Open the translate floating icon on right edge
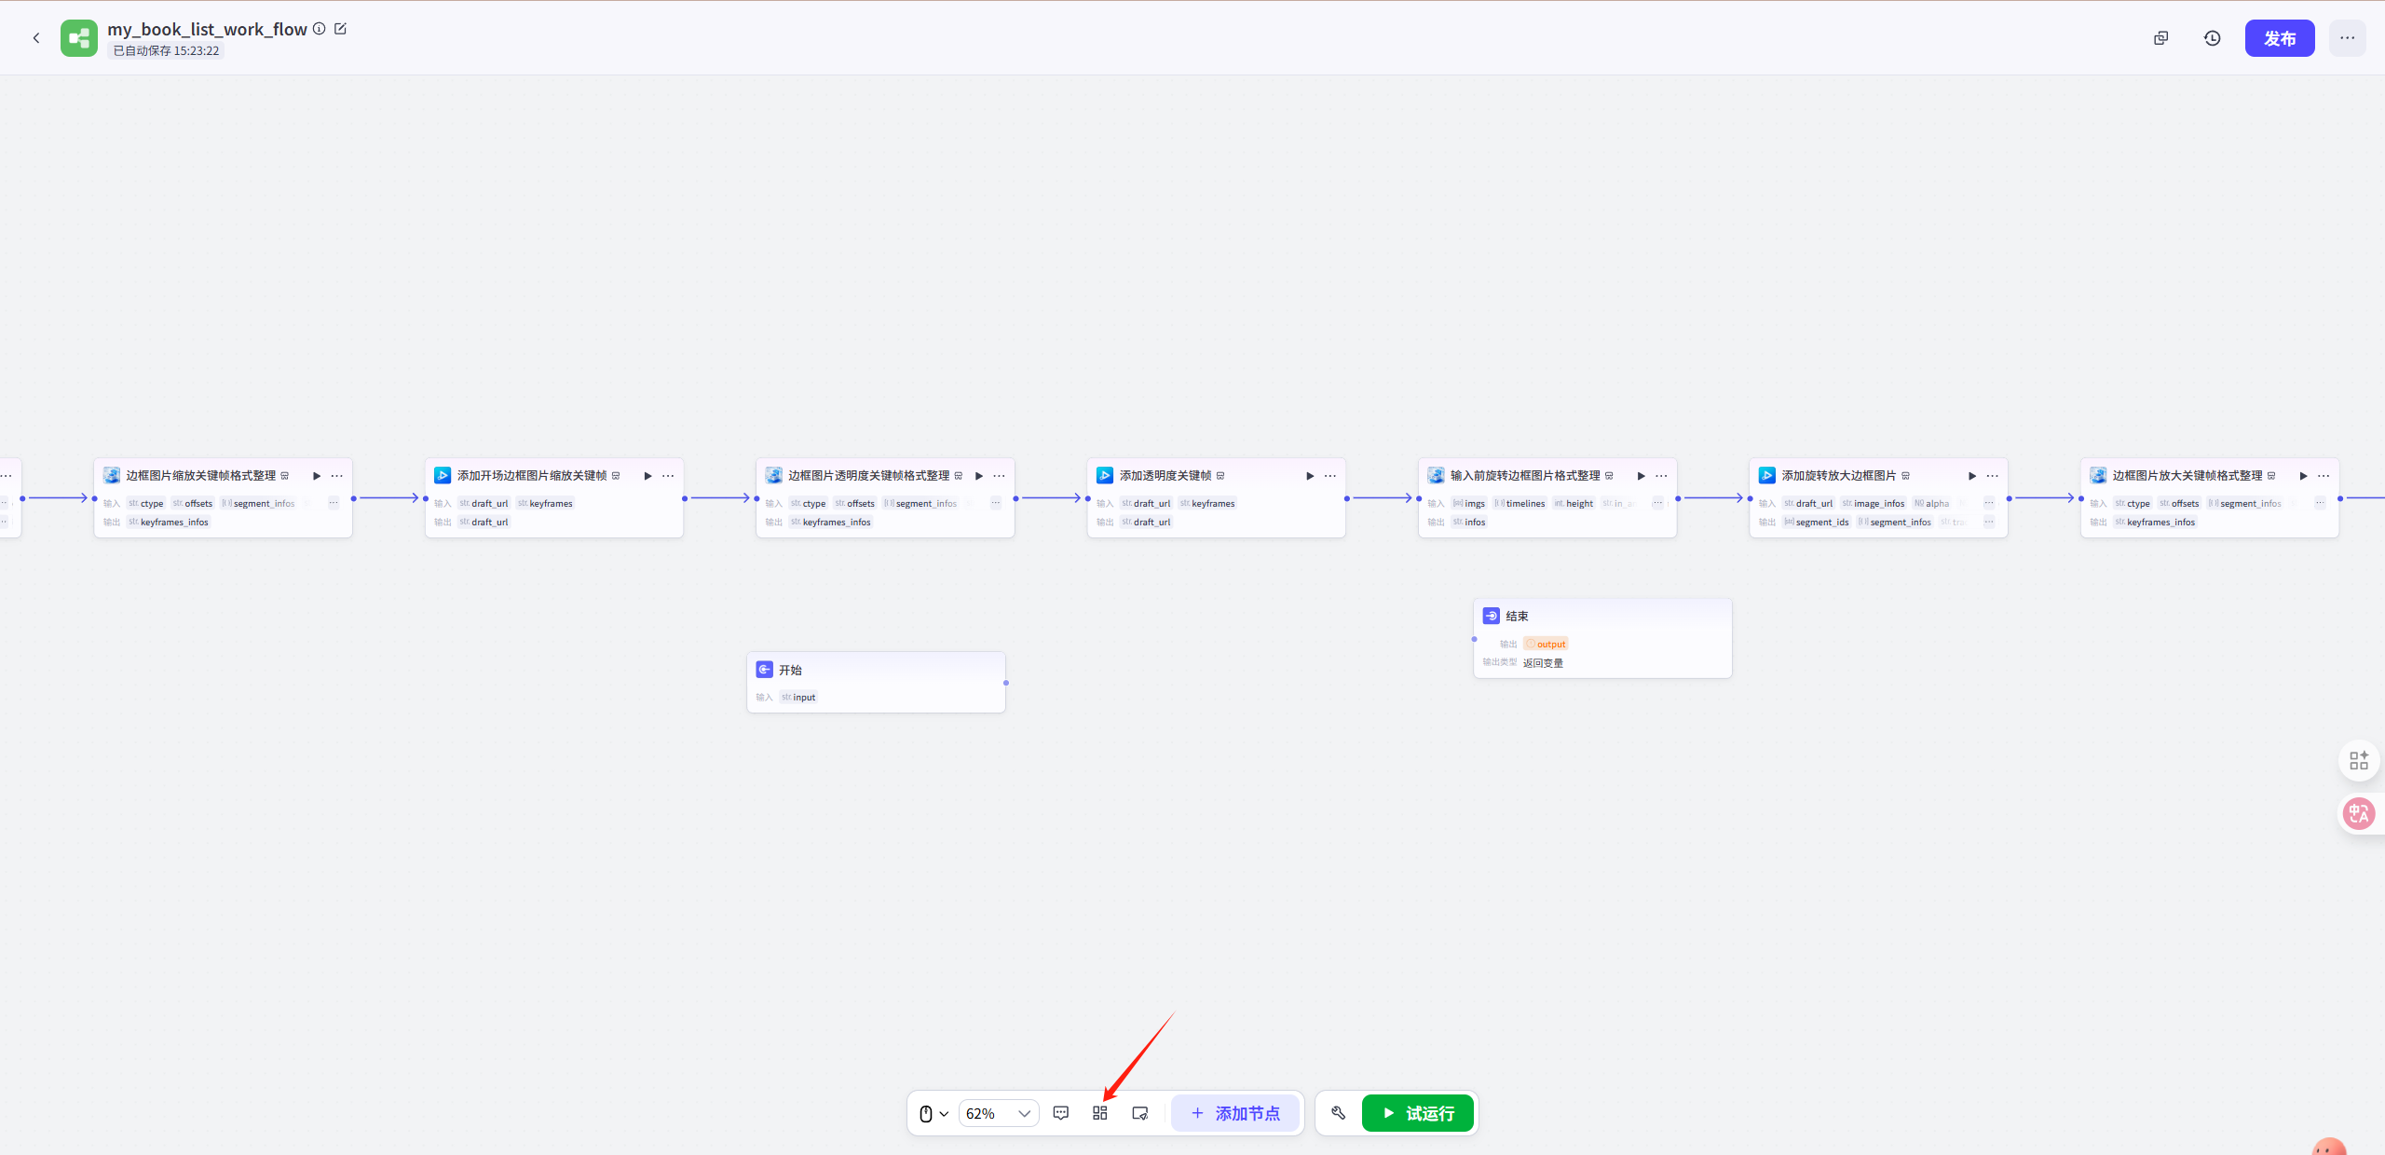This screenshot has height=1155, width=2385. point(2358,813)
